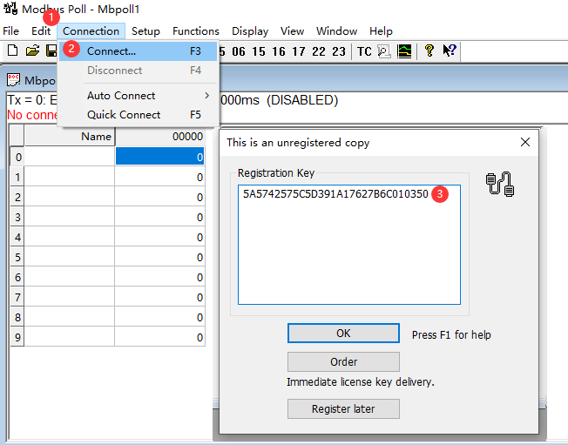Select the value cell in row 2
The image size is (568, 445).
[x=159, y=197]
